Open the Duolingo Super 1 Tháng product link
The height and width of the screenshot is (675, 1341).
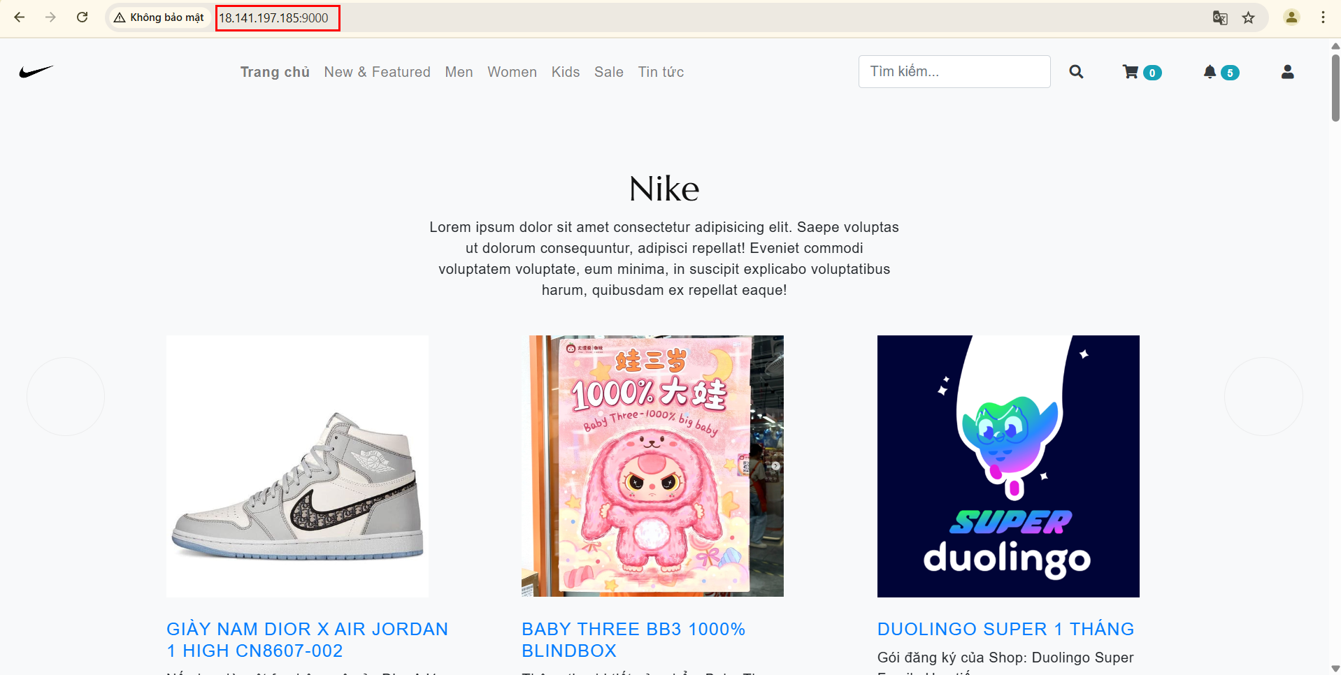tap(1005, 629)
